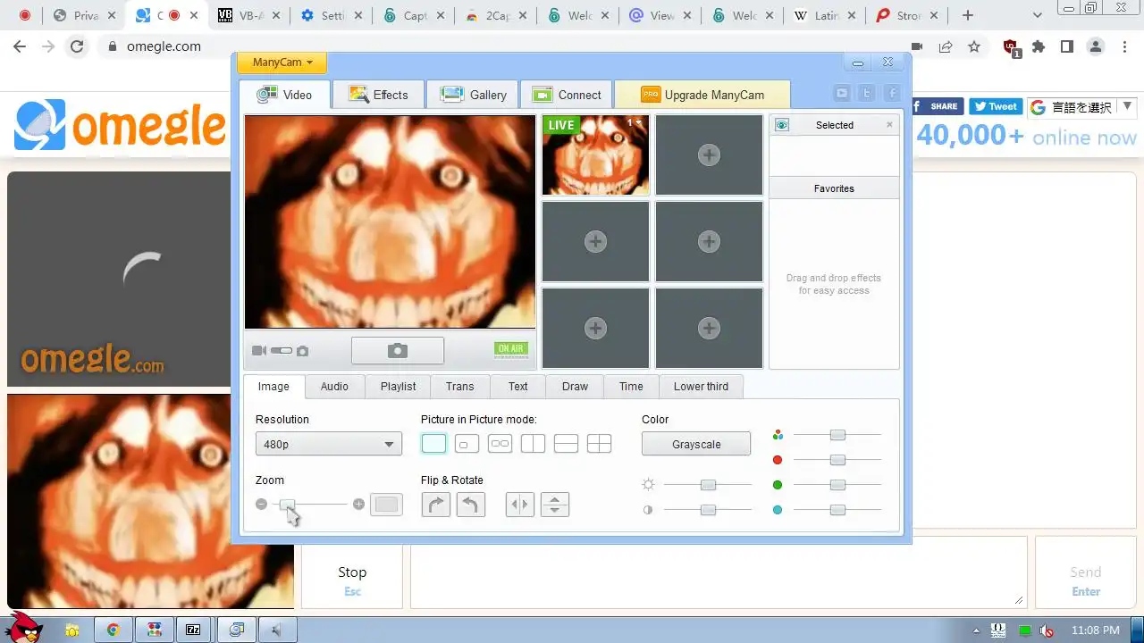The image size is (1144, 643).
Task: Select small inset Picture in Picture mode
Action: [x=467, y=444]
